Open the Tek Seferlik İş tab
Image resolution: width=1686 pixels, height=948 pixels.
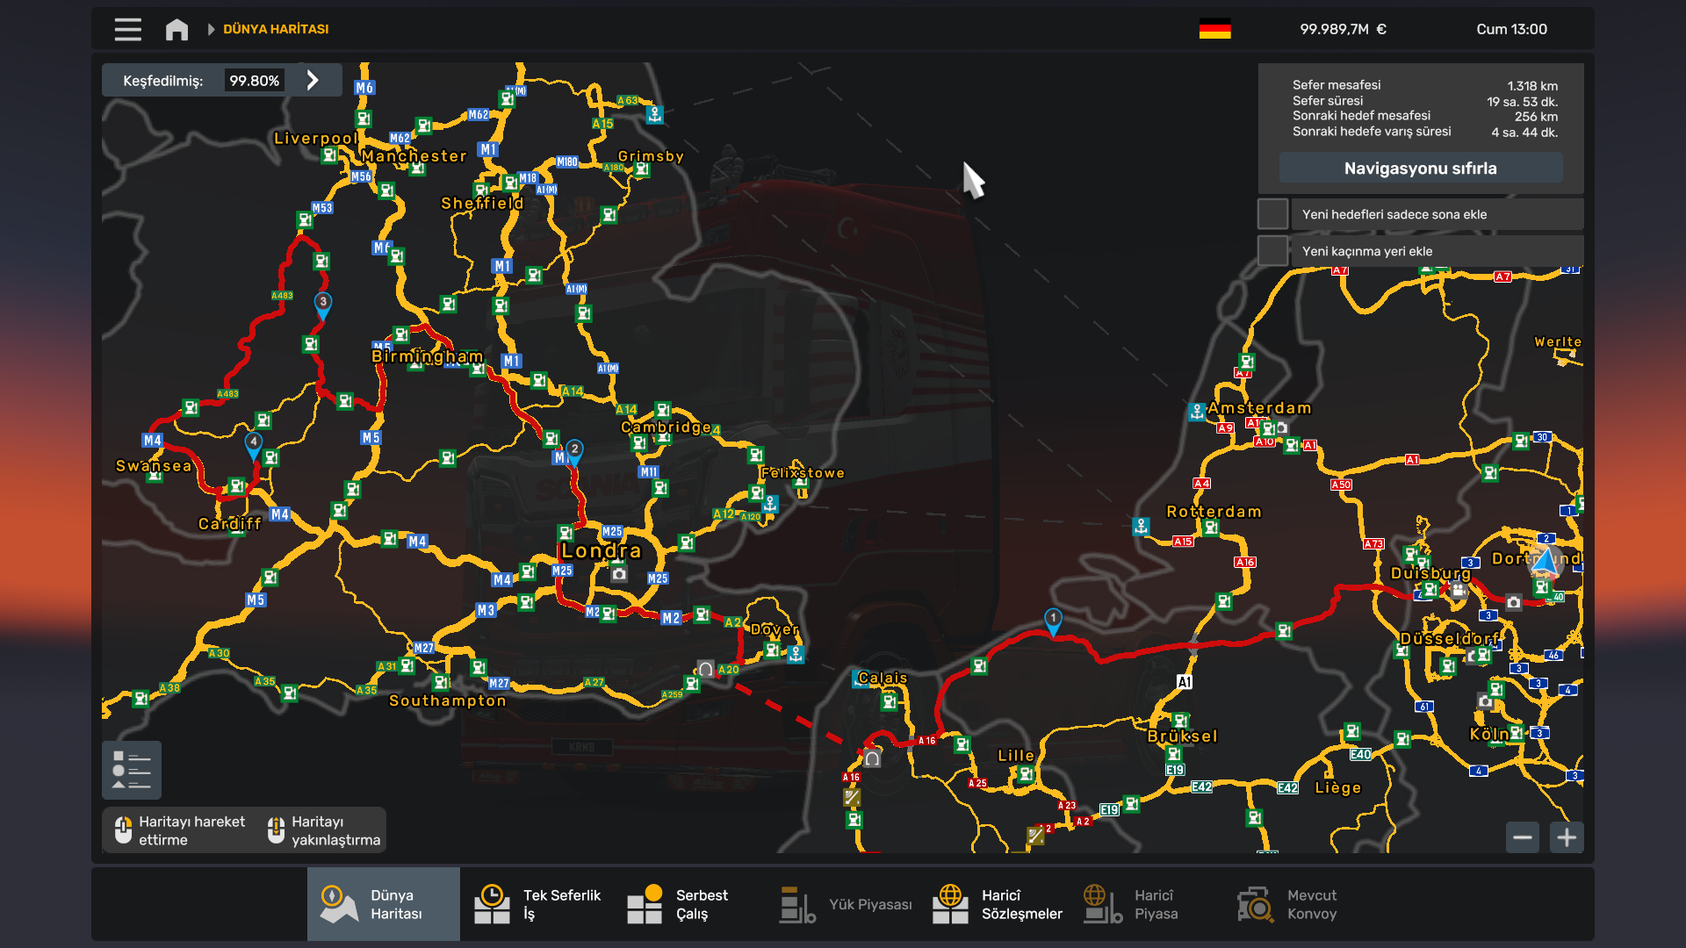pos(537,904)
